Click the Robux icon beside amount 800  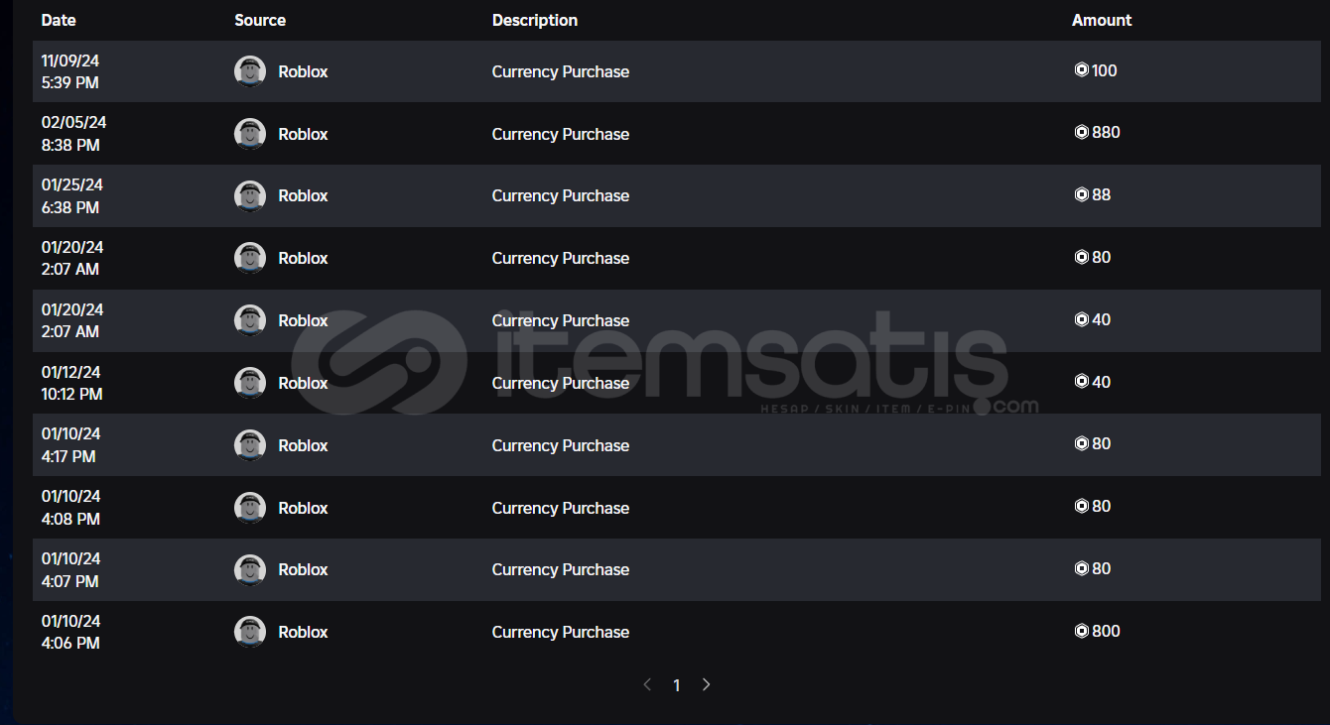click(x=1082, y=631)
